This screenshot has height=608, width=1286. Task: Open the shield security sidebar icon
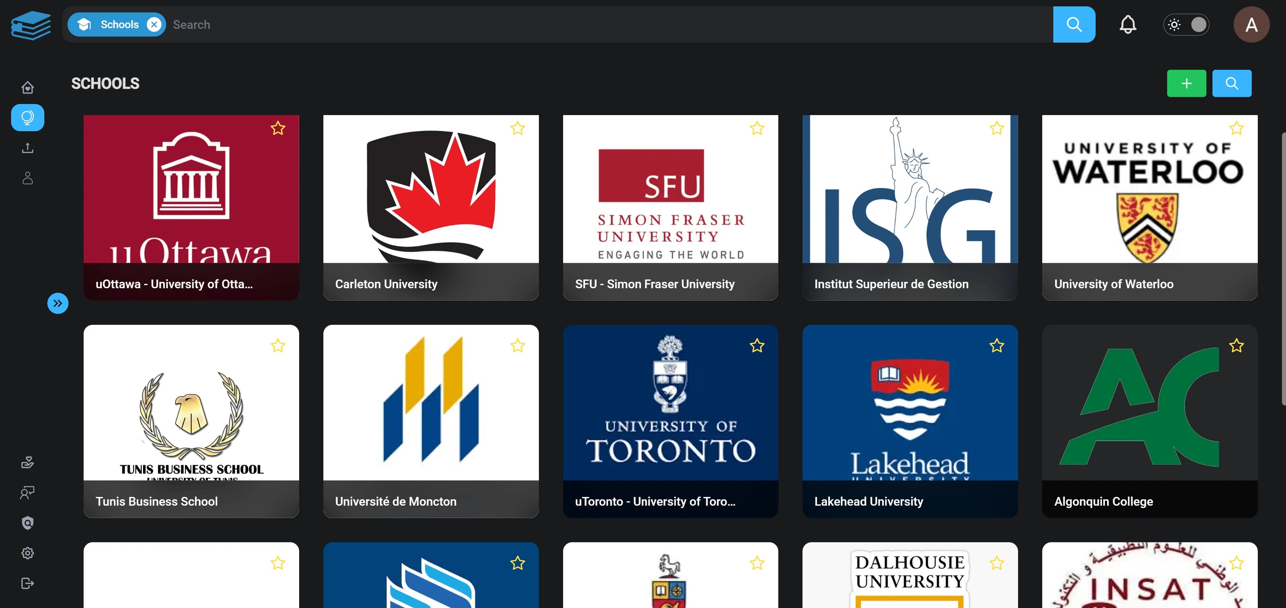pyautogui.click(x=28, y=523)
